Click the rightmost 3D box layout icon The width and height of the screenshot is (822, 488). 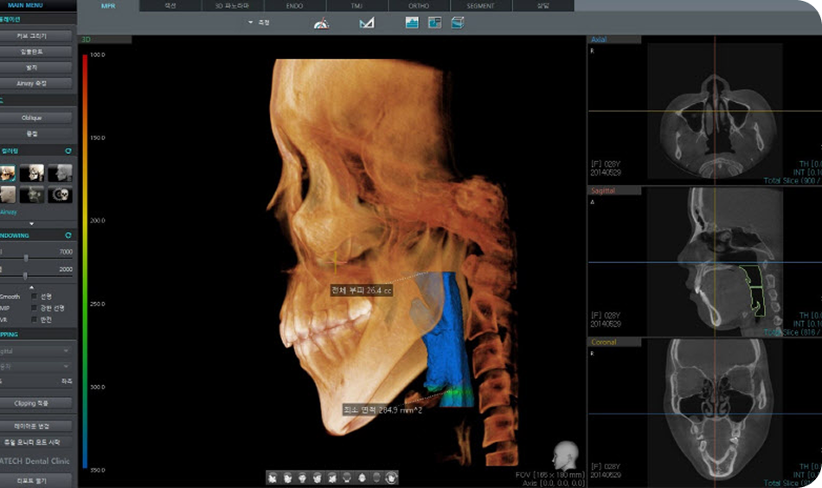tap(457, 22)
